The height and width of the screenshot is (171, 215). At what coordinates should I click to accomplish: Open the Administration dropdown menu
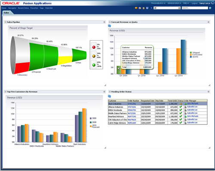pos(174,3)
